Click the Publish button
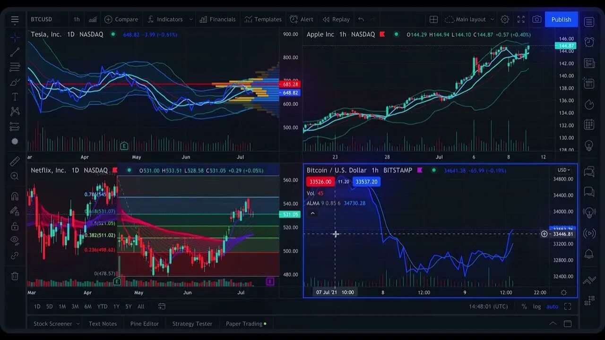 coord(561,19)
